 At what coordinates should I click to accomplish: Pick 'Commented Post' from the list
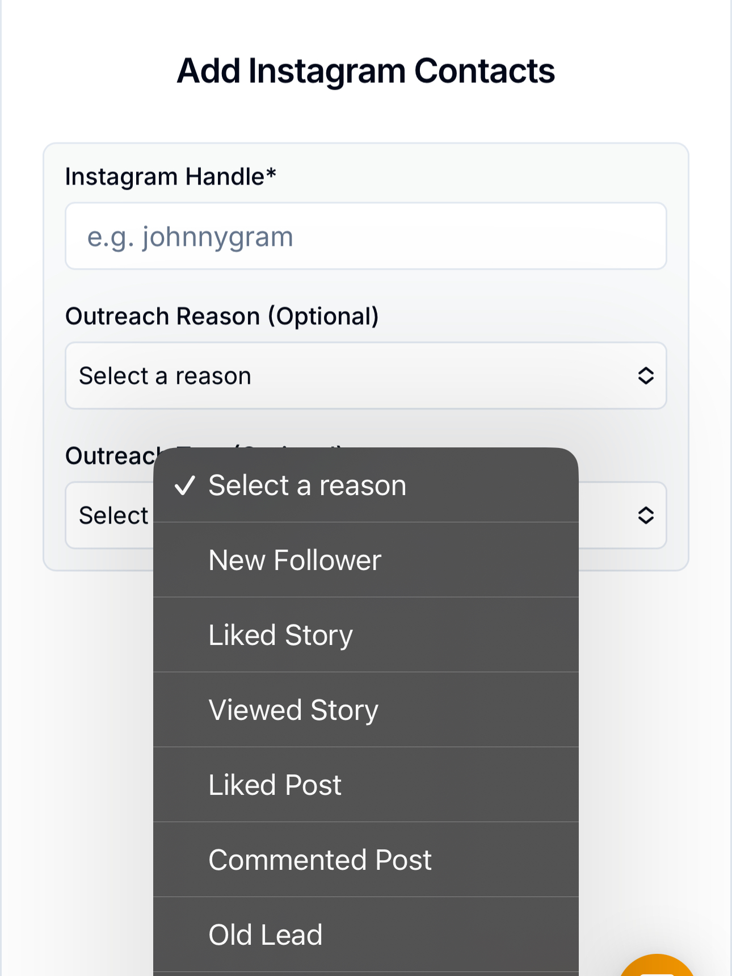tap(320, 860)
